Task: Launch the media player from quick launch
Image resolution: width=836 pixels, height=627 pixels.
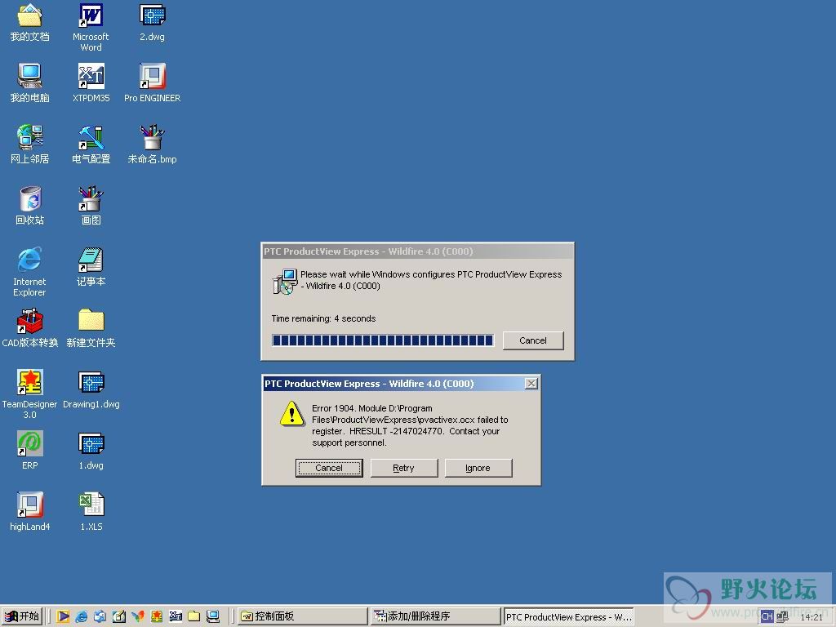Action: [x=63, y=616]
